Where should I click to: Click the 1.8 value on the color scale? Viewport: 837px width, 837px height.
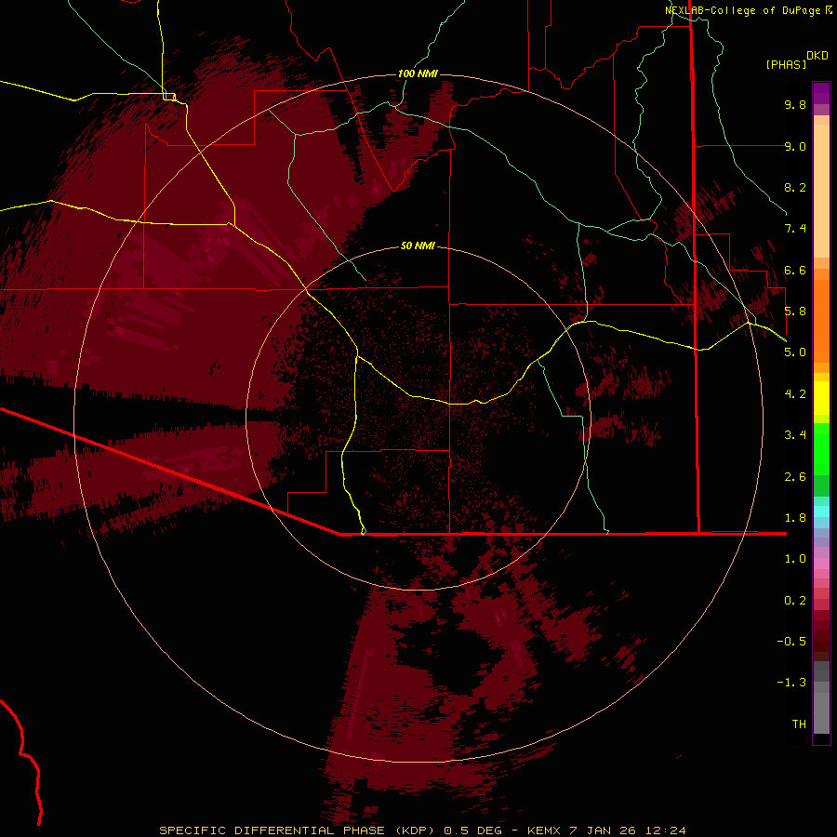coord(795,517)
